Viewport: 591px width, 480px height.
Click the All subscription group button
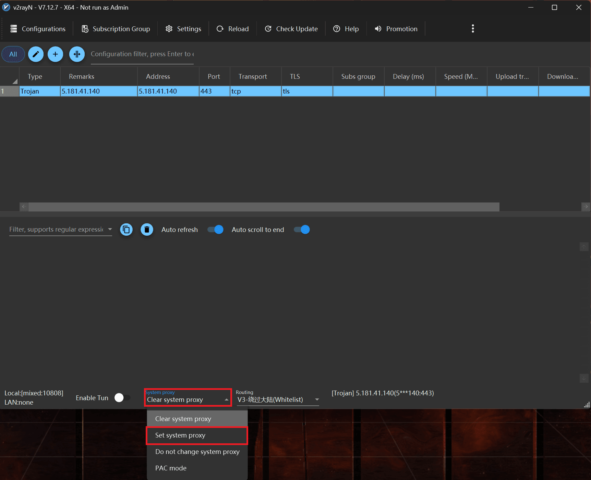13,54
